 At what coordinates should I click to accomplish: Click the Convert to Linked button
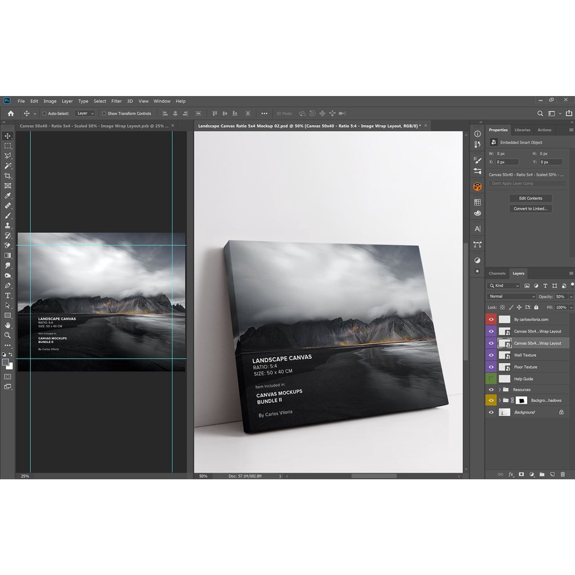(x=530, y=209)
